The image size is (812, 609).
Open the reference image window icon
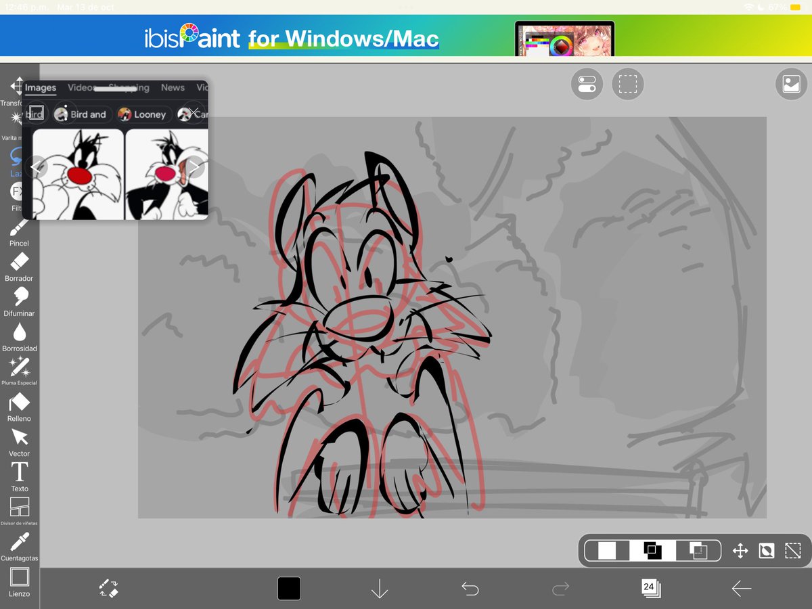click(791, 85)
